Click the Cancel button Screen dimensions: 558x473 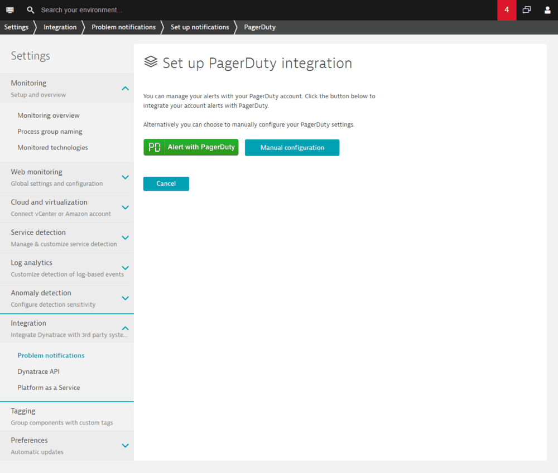(166, 184)
